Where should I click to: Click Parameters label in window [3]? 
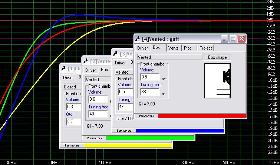coord(124,131)
